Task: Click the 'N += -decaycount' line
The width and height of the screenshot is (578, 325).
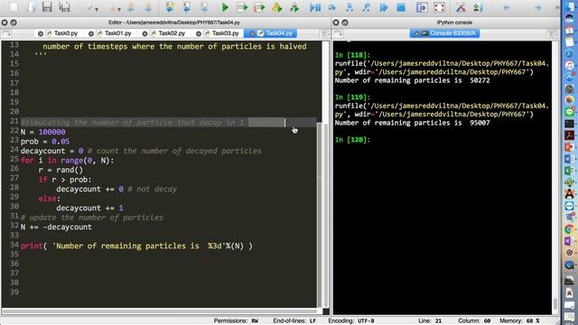Action: (56, 227)
